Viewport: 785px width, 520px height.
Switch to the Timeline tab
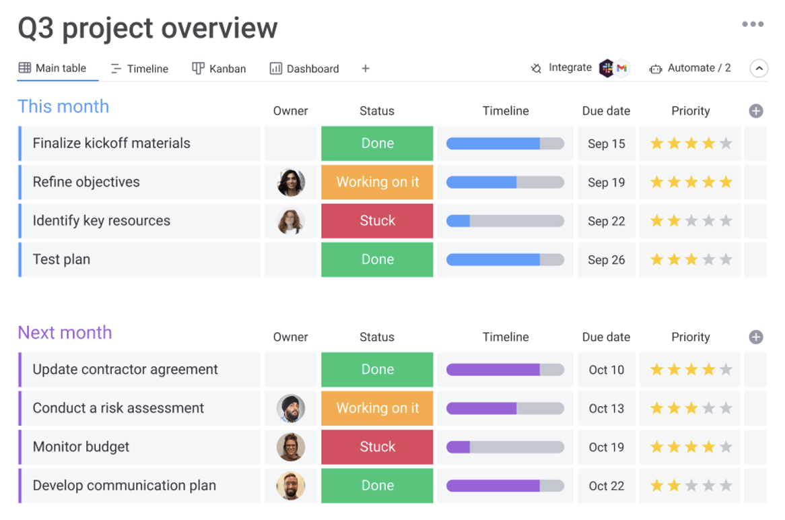coord(139,69)
